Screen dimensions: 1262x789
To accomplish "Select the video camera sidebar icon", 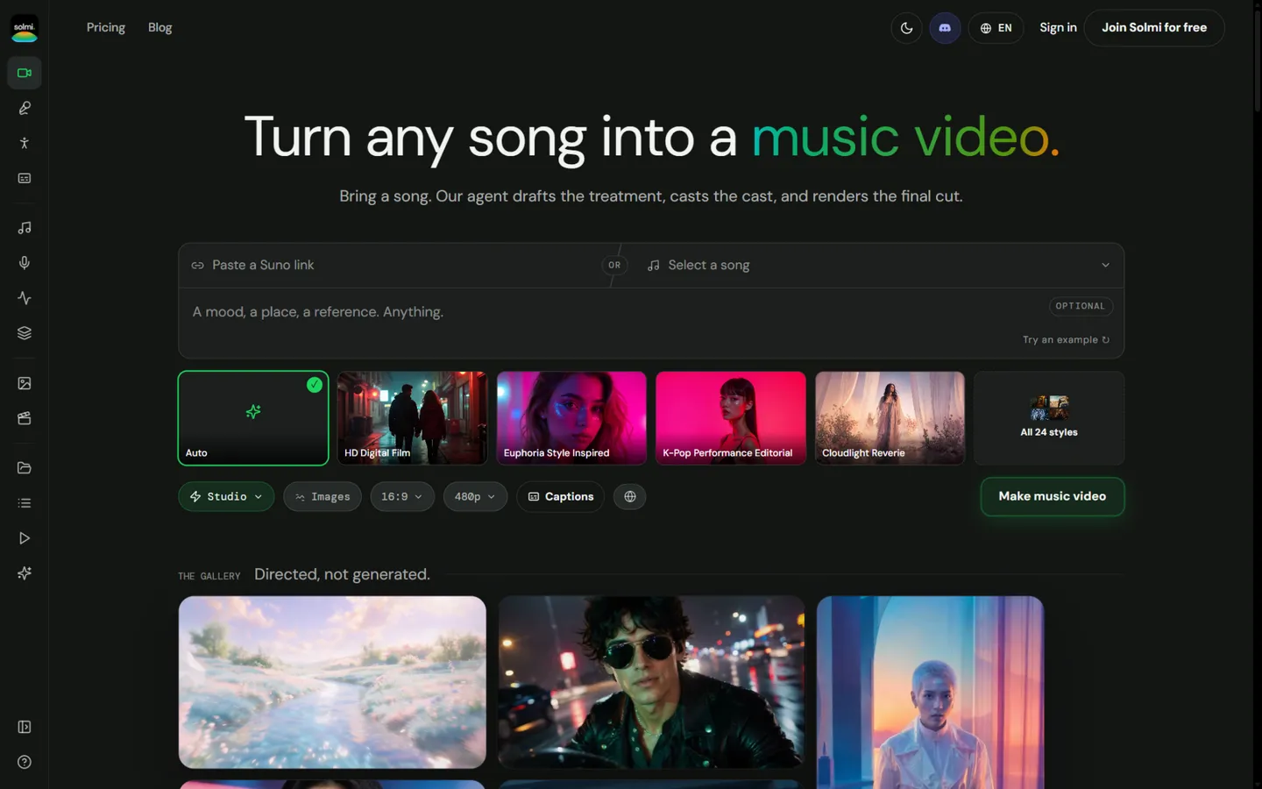I will (25, 73).
